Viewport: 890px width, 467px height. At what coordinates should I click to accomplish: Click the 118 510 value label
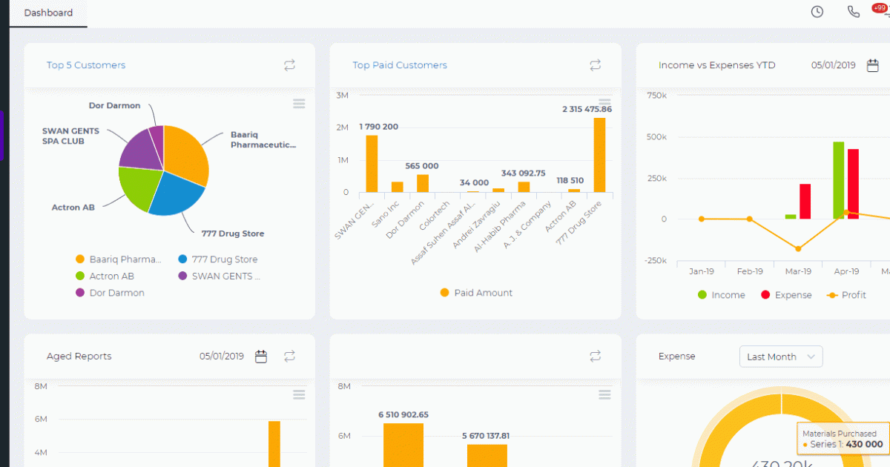[570, 180]
